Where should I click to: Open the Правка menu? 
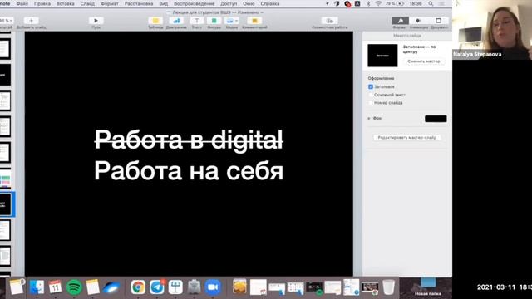pyautogui.click(x=42, y=3)
